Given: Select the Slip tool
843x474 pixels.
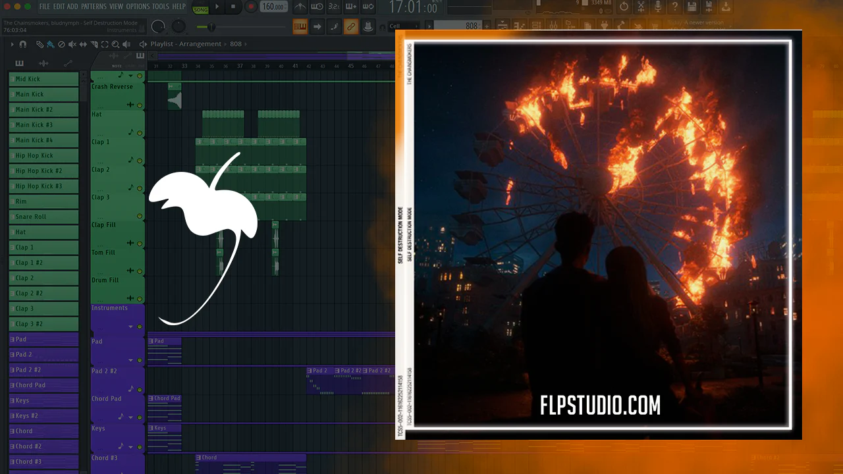Looking at the screenshot, I should click(x=83, y=44).
